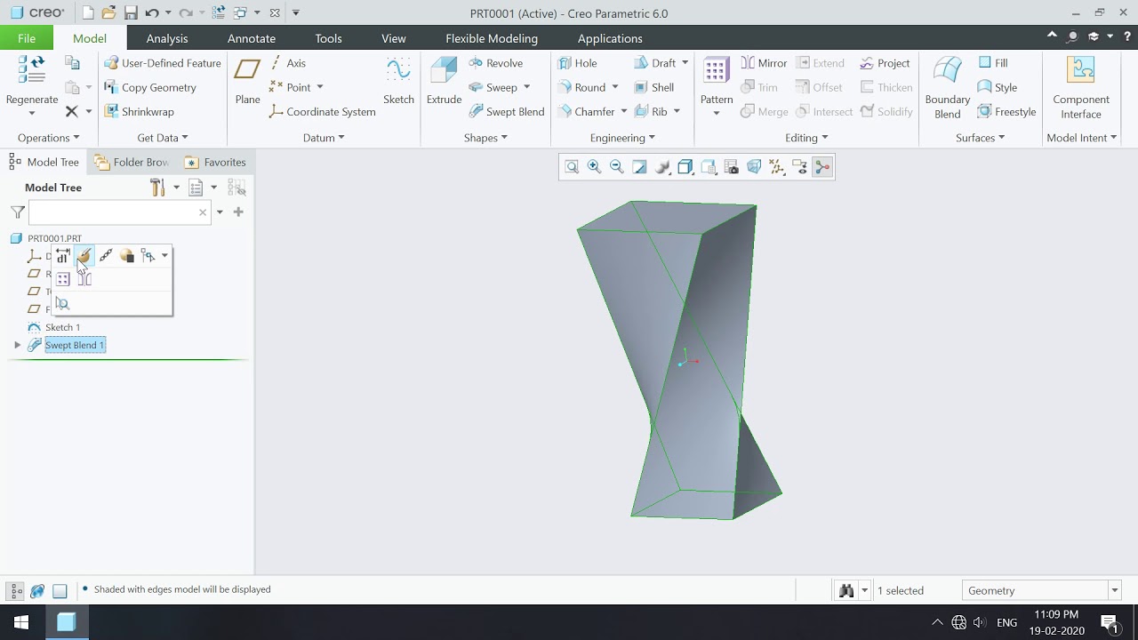
Task: Click the Freestyle tool
Action: 1006,111
